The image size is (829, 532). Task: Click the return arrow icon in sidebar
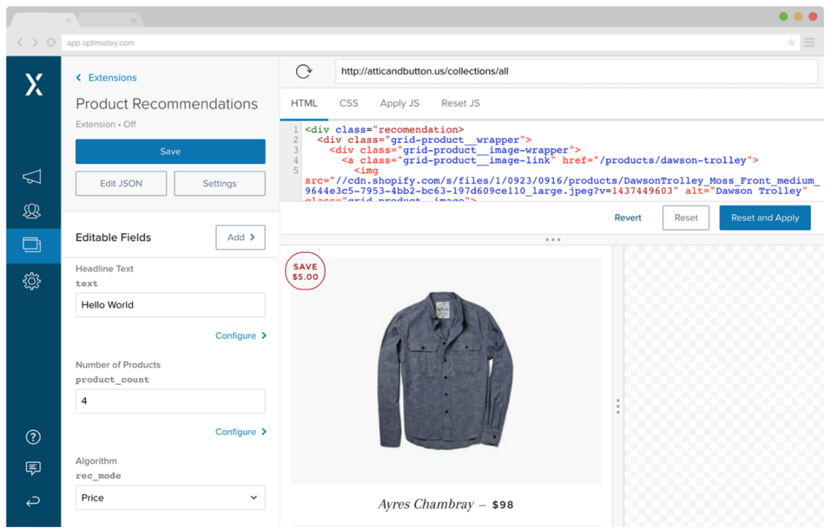(32, 501)
